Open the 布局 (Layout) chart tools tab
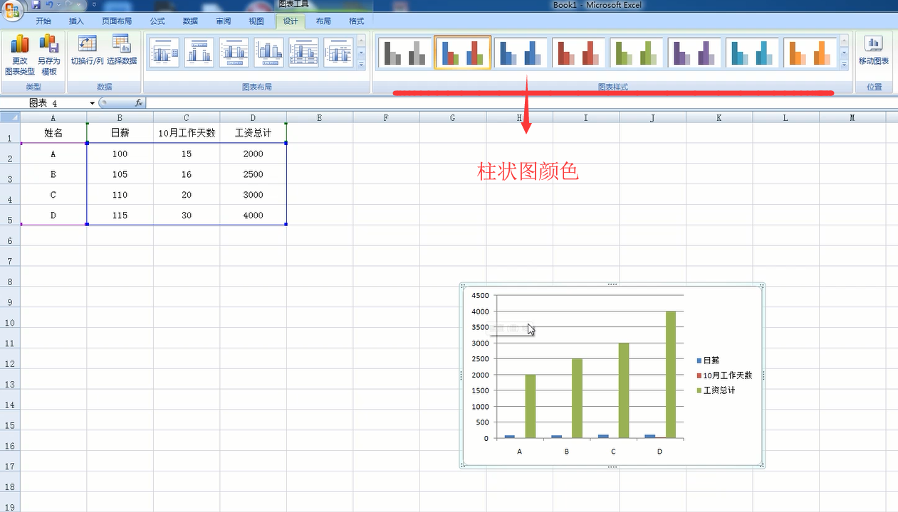Image resolution: width=898 pixels, height=512 pixels. coord(323,21)
